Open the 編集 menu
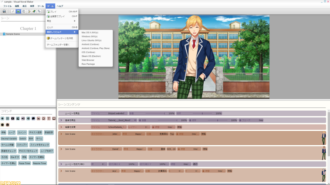 (17, 6)
